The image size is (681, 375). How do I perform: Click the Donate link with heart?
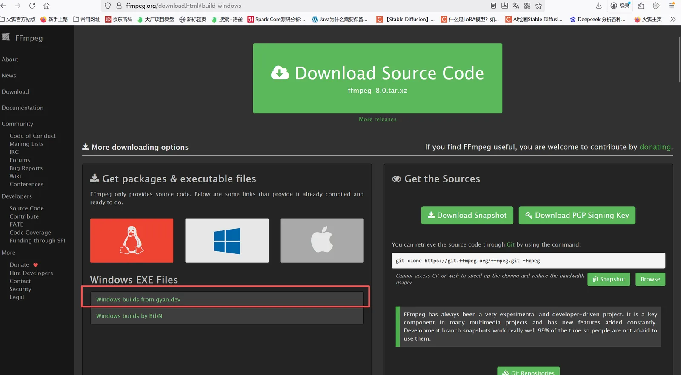(24, 265)
